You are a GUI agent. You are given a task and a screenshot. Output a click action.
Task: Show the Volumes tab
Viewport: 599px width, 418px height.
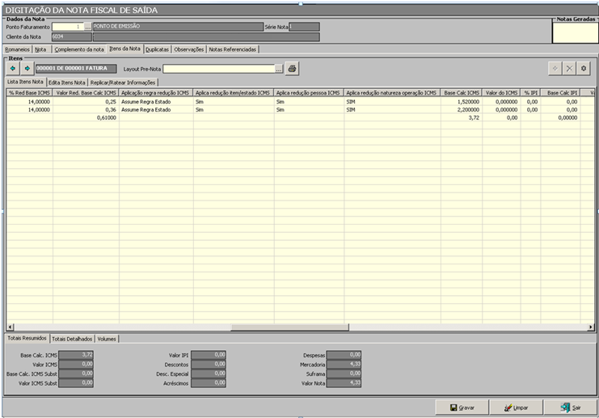coord(107,338)
